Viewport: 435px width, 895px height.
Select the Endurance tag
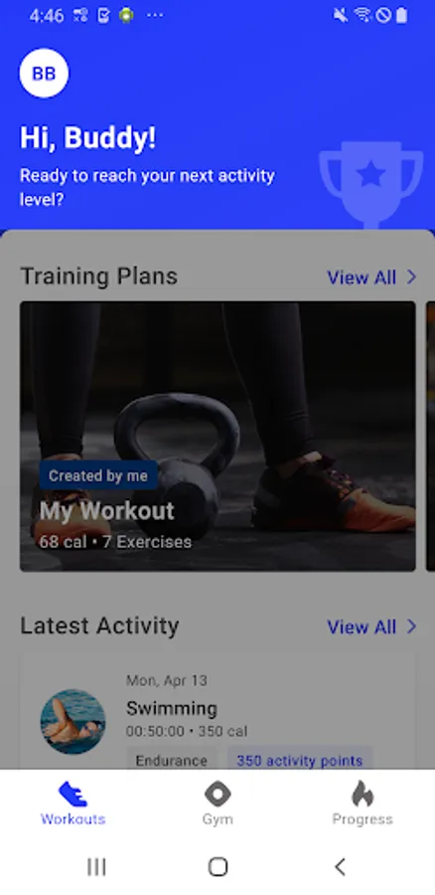click(171, 760)
